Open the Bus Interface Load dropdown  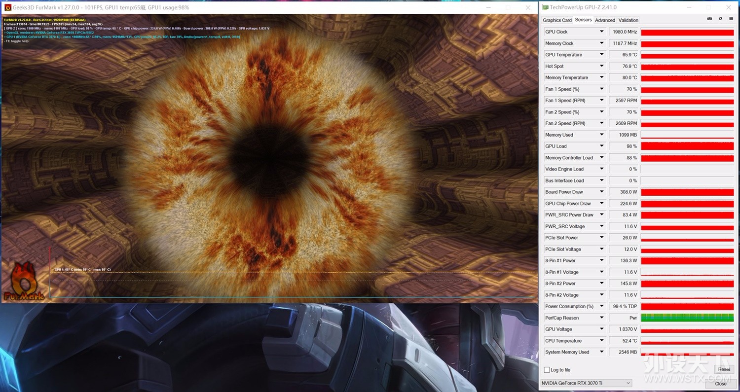click(601, 180)
